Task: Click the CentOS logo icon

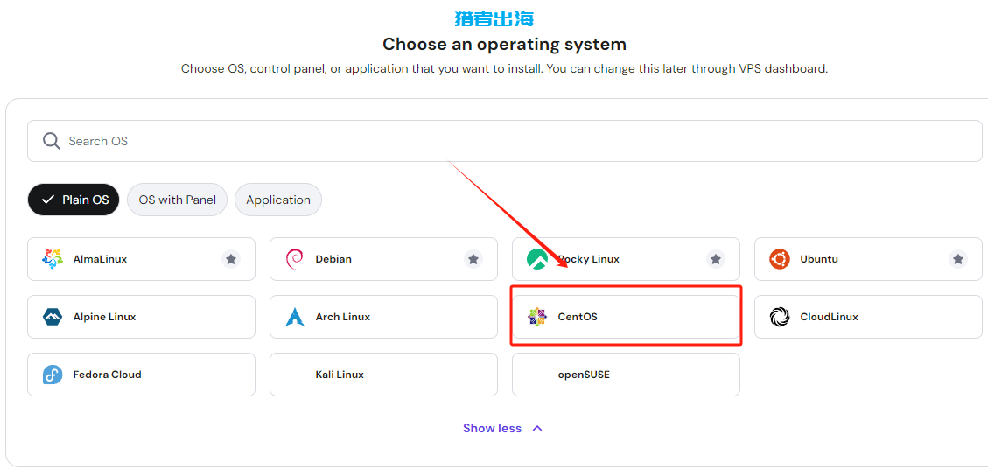Action: (537, 317)
